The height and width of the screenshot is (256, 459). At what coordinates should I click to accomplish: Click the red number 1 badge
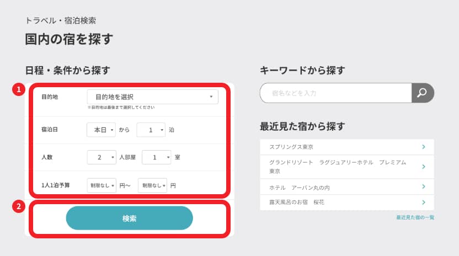point(19,89)
